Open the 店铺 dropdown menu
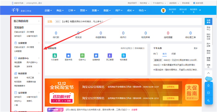This screenshot has width=217, height=112. (48, 10)
